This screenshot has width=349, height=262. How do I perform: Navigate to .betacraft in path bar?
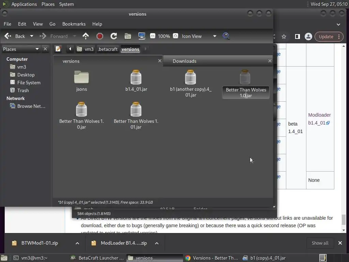pyautogui.click(x=108, y=49)
